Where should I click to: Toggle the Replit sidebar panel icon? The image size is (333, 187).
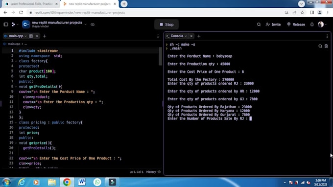[x=6, y=24]
